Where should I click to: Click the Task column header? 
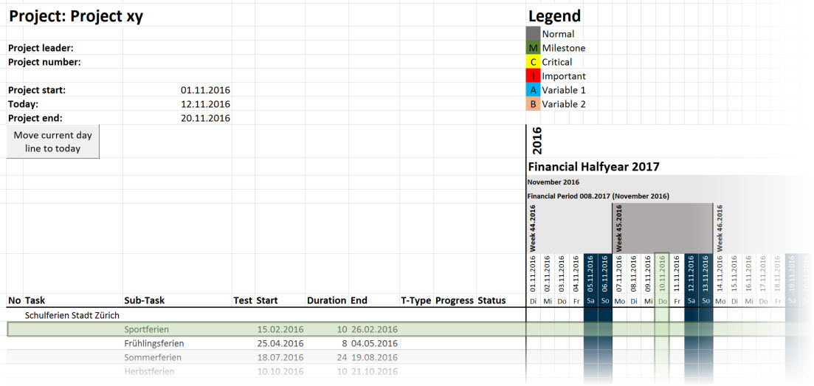(35, 300)
